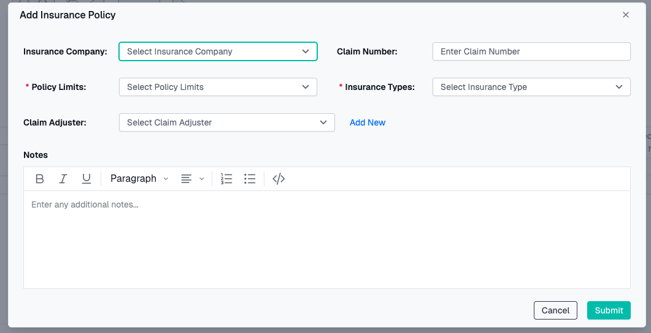Toggle underline formatting in Notes toolbar
The width and height of the screenshot is (651, 333).
[87, 179]
